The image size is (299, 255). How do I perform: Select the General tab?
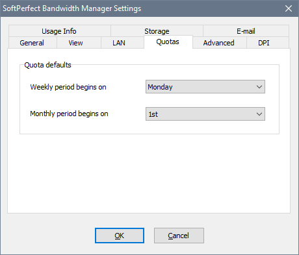[x=32, y=43]
